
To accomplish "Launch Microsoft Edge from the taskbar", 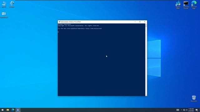I will pyautogui.click(x=13, y=110).
